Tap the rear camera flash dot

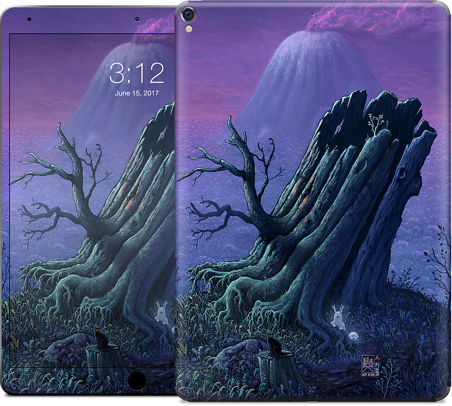(189, 28)
